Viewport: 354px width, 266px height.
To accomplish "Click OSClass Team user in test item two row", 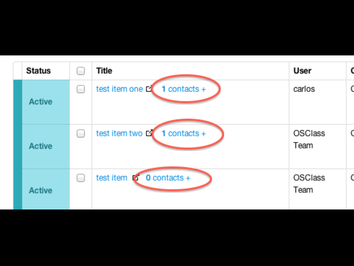I will 309,139.
